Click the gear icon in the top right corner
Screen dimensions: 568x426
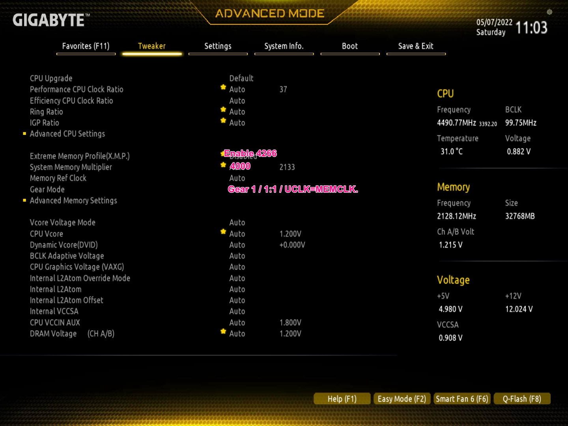(x=549, y=12)
